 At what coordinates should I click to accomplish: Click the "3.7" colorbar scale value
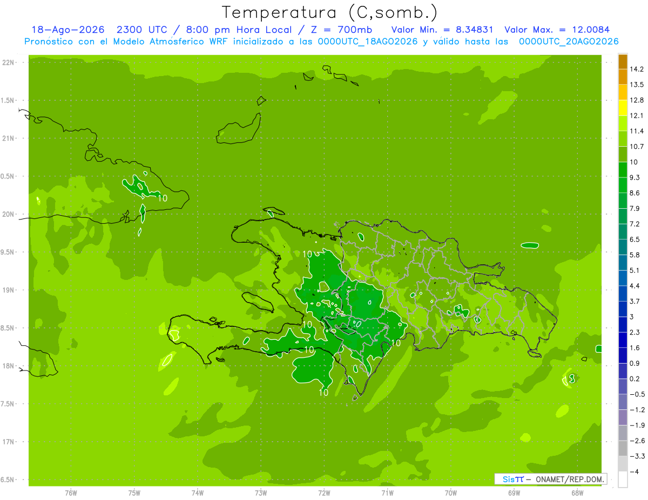click(635, 302)
